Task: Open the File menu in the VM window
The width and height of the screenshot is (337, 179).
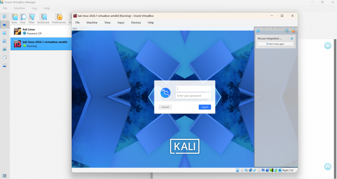Action: (77, 23)
